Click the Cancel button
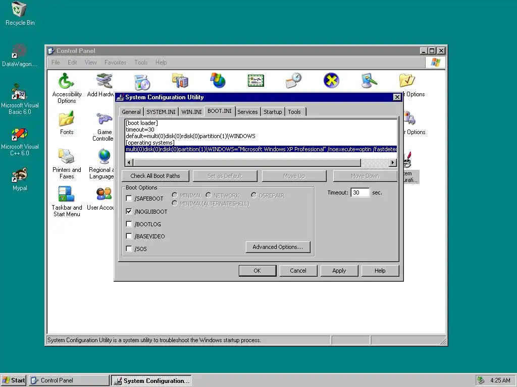 [298, 271]
